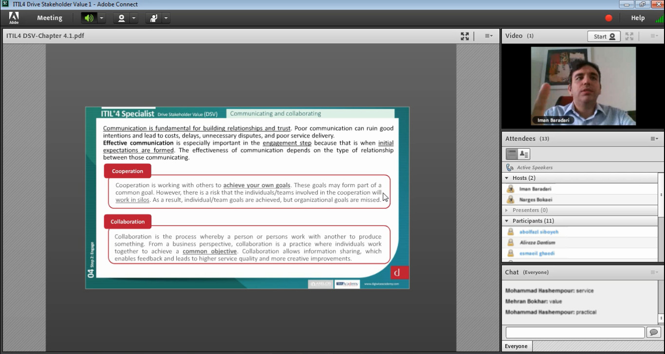Image resolution: width=665 pixels, height=354 pixels.
Task: Click the 'Video (1)' pod title
Action: (x=519, y=36)
